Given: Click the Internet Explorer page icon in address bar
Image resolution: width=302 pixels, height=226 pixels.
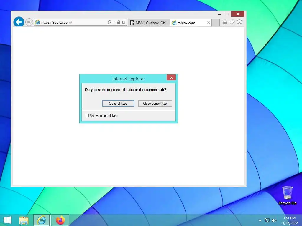Looking at the screenshot, I should (x=37, y=22).
